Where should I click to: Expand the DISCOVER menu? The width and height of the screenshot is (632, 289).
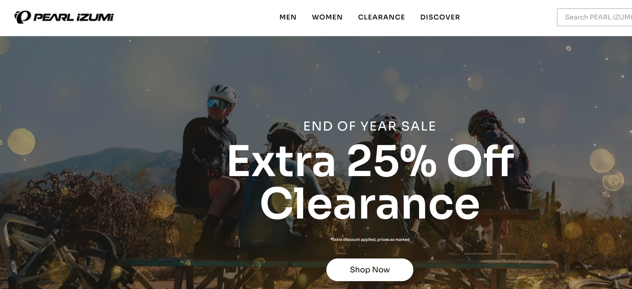[x=440, y=17]
